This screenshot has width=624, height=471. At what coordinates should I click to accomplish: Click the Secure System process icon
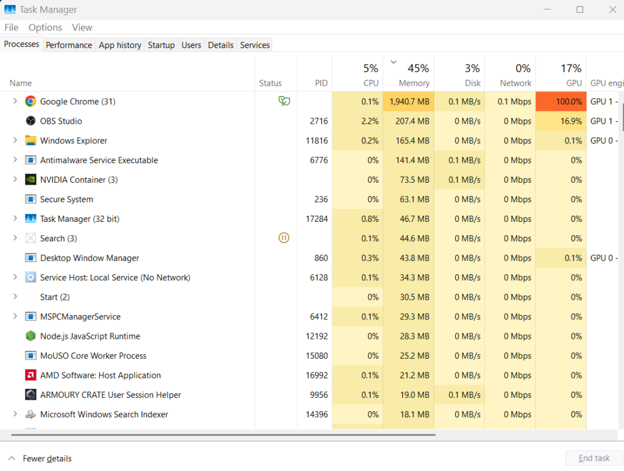[30, 199]
